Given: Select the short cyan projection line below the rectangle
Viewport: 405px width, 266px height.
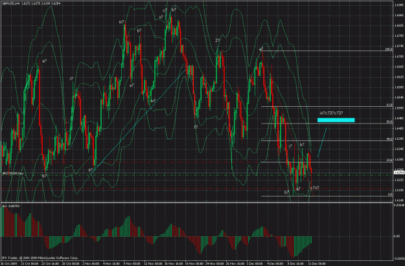Looking at the screenshot, I should [322, 142].
